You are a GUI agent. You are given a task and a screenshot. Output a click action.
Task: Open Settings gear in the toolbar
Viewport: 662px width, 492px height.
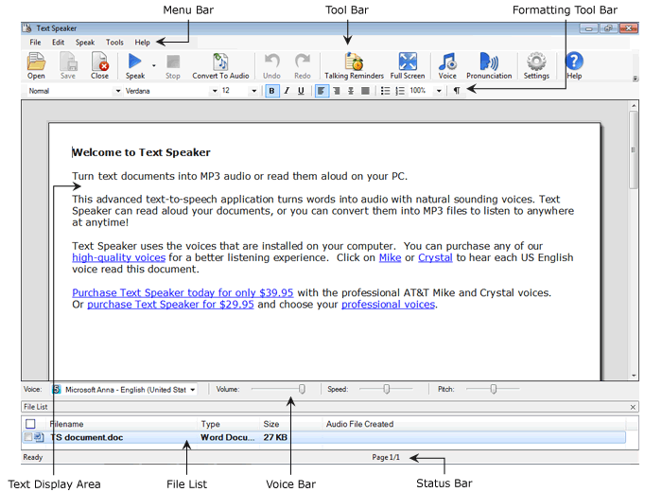[536, 64]
